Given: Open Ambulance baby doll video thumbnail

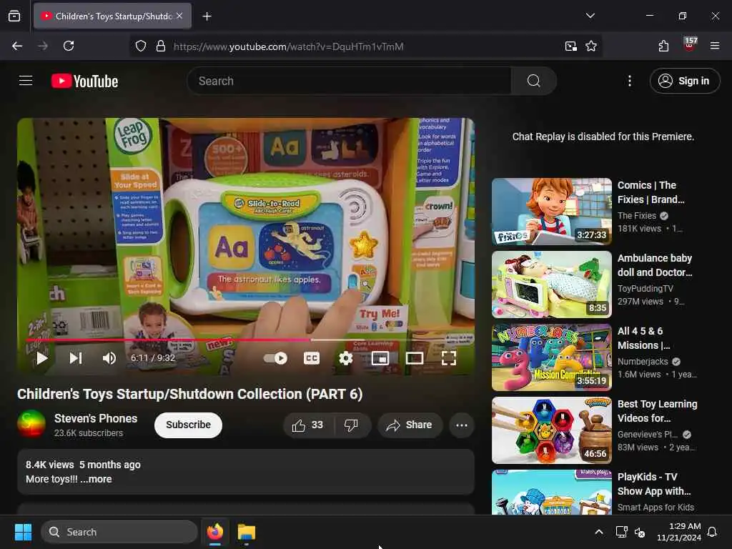Looking at the screenshot, I should point(552,285).
